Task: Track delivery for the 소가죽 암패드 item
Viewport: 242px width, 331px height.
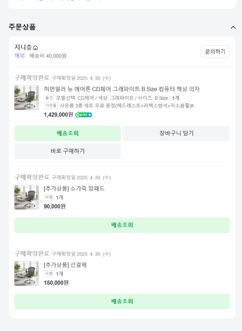Action: click(122, 225)
